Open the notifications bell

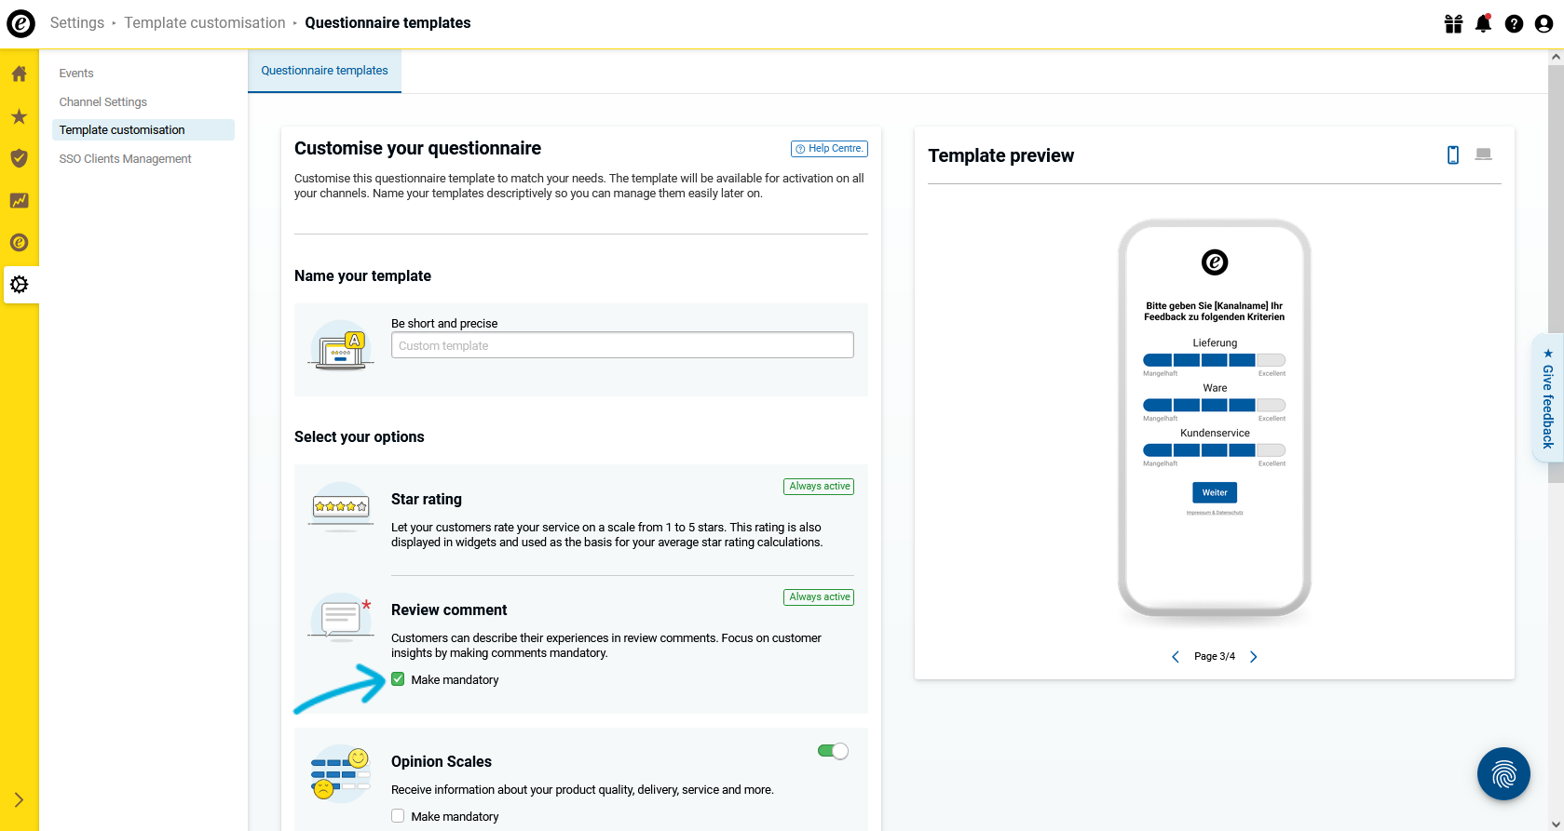click(1483, 23)
